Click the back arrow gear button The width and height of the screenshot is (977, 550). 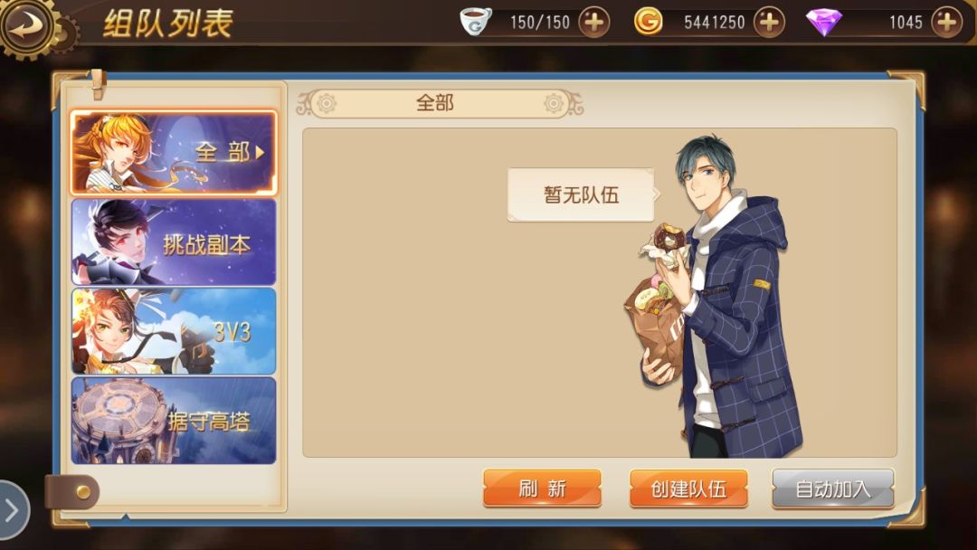click(26, 26)
